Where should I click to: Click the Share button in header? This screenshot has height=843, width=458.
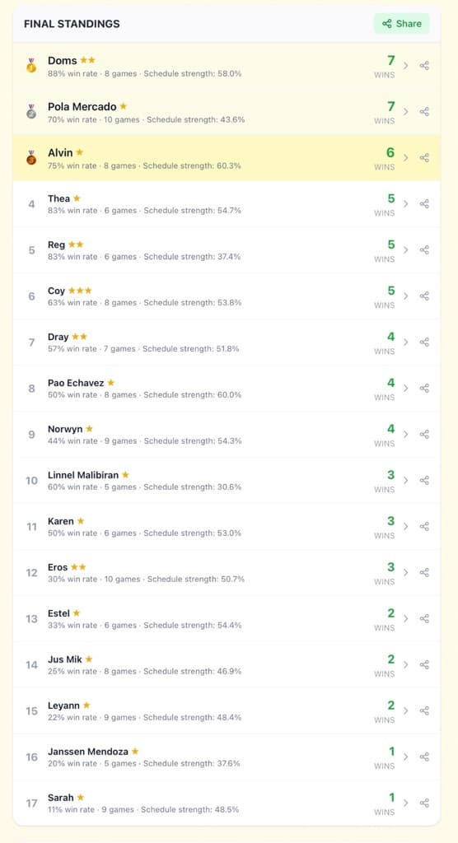401,24
